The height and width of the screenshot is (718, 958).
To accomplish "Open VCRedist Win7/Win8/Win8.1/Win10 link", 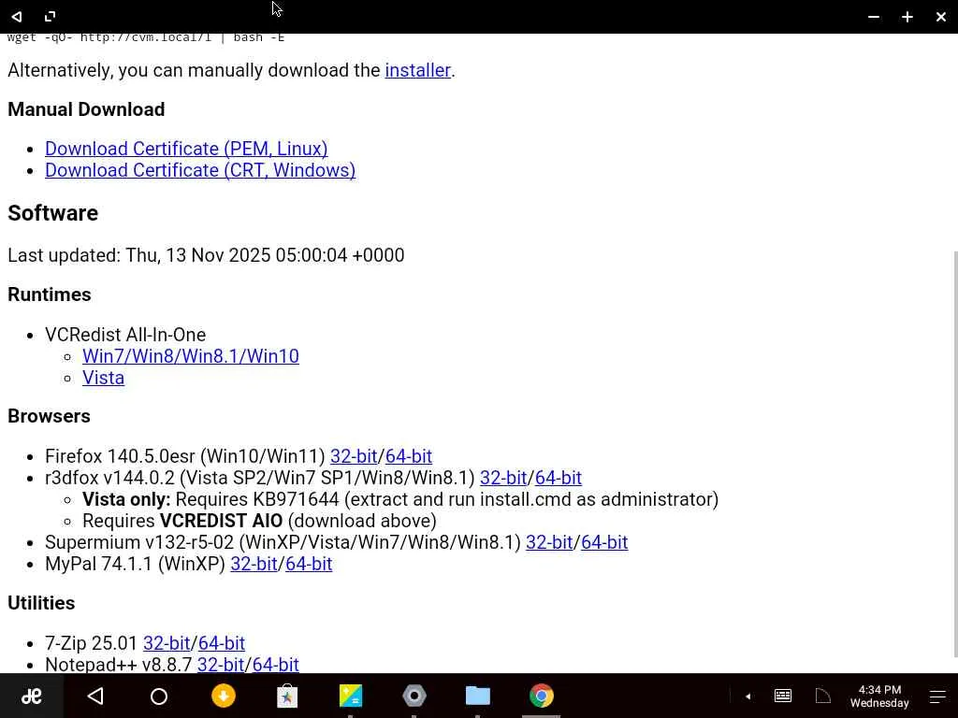I will tap(191, 356).
